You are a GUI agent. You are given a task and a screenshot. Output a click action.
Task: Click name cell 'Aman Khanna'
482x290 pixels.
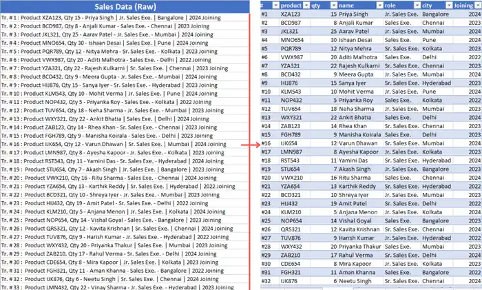click(361, 273)
